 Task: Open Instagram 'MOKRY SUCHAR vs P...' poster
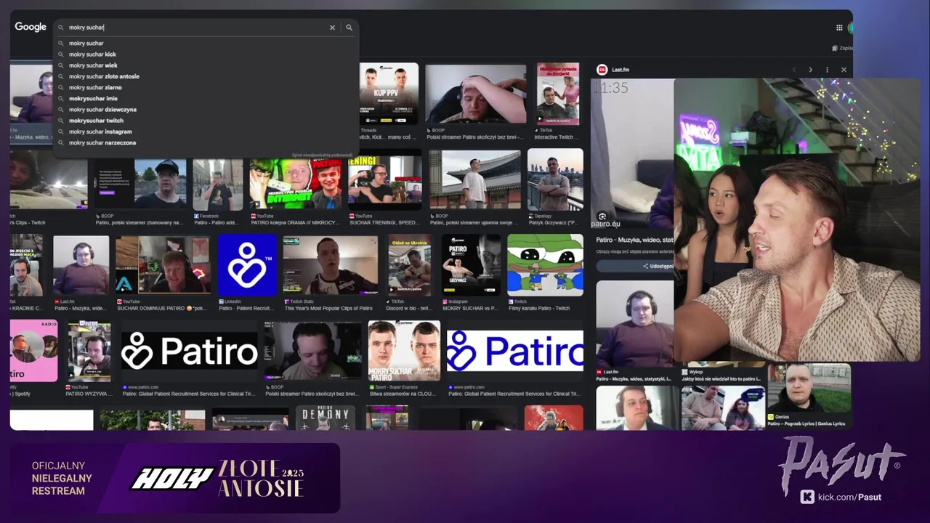(x=471, y=265)
